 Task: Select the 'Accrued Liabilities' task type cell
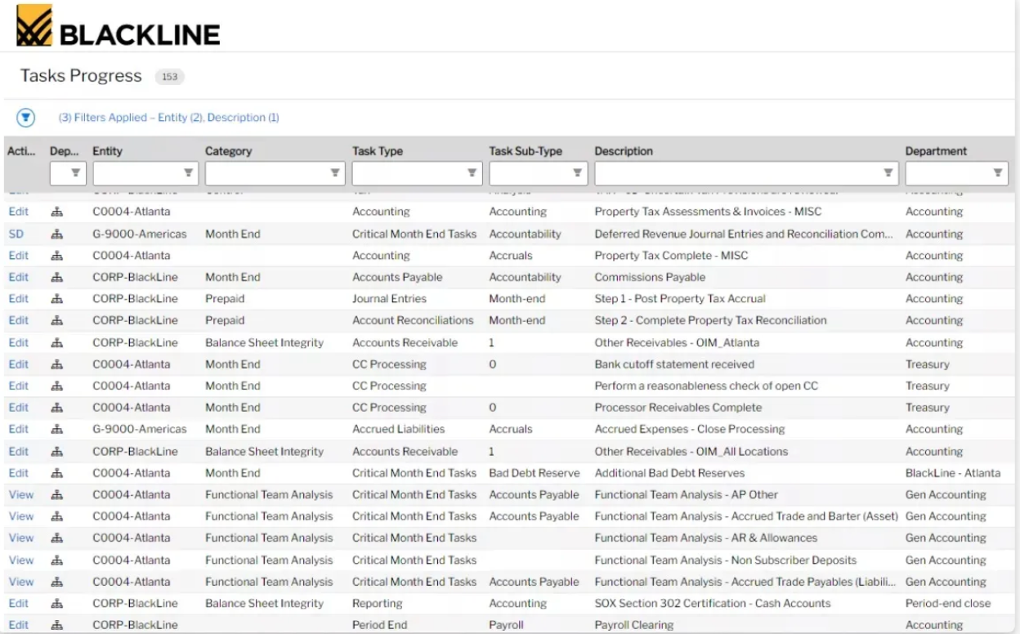(399, 429)
